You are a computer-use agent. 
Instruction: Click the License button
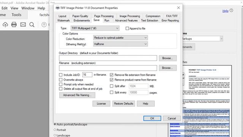101,104
